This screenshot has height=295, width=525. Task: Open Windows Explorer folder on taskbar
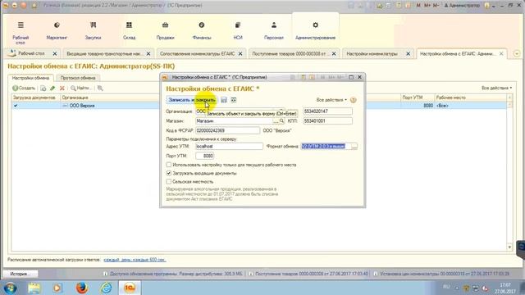[x=34, y=288]
